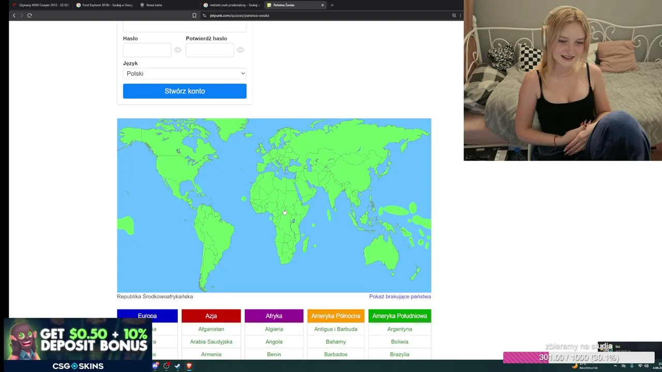Click the Ameryka Północna column header
This screenshot has width=662, height=372.
point(336,316)
